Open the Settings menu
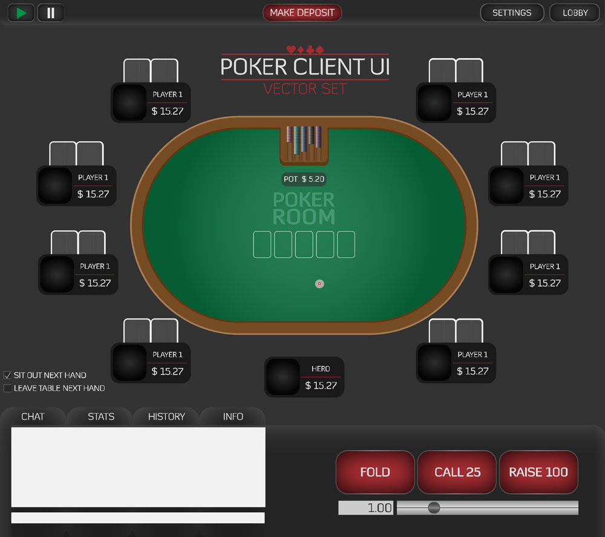Viewport: 605px width, 537px height. point(512,13)
